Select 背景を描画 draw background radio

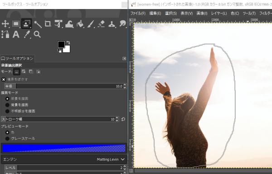[x=7, y=105]
